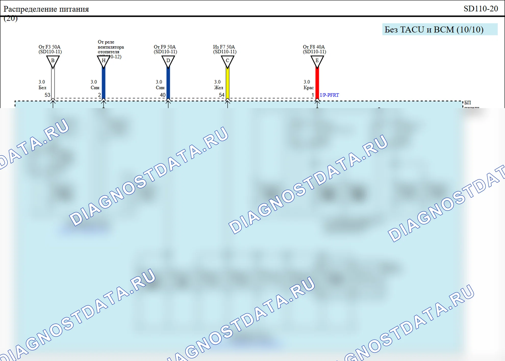The height and width of the screenshot is (361, 505).
Task: Select the yellow wire below connector C
Action: pyautogui.click(x=228, y=83)
